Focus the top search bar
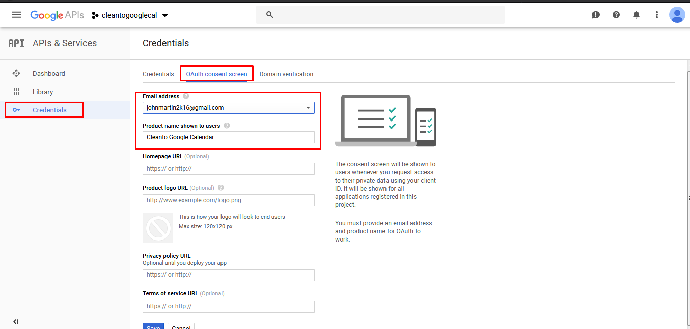Viewport: 690px width, 329px height. pos(380,15)
